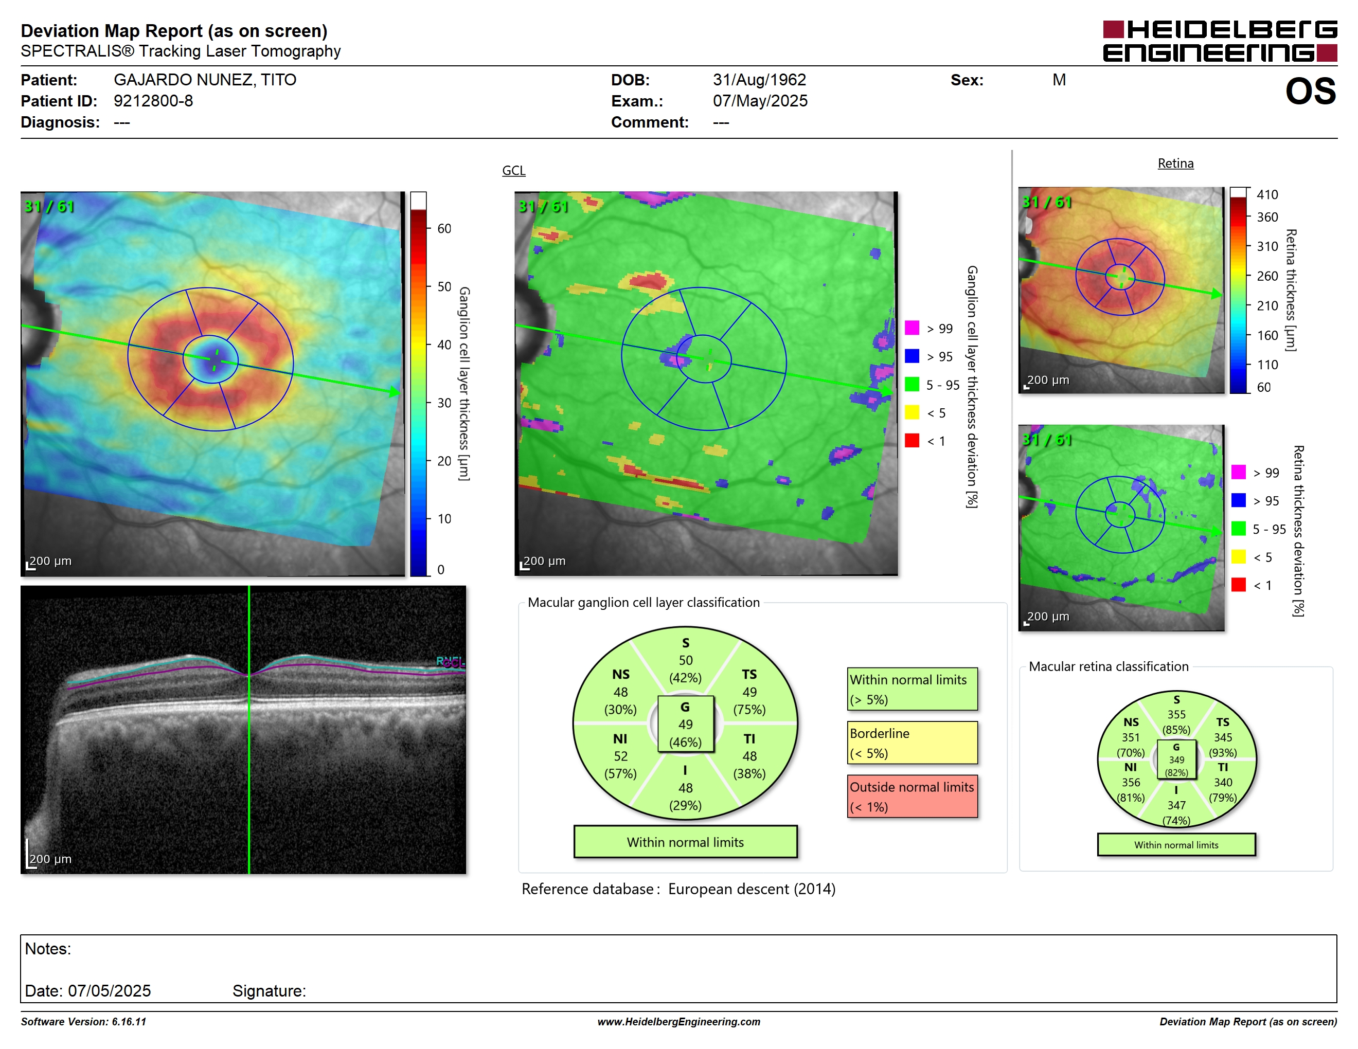
Task: Click GCL sector NI value 52
Action: coord(620,756)
